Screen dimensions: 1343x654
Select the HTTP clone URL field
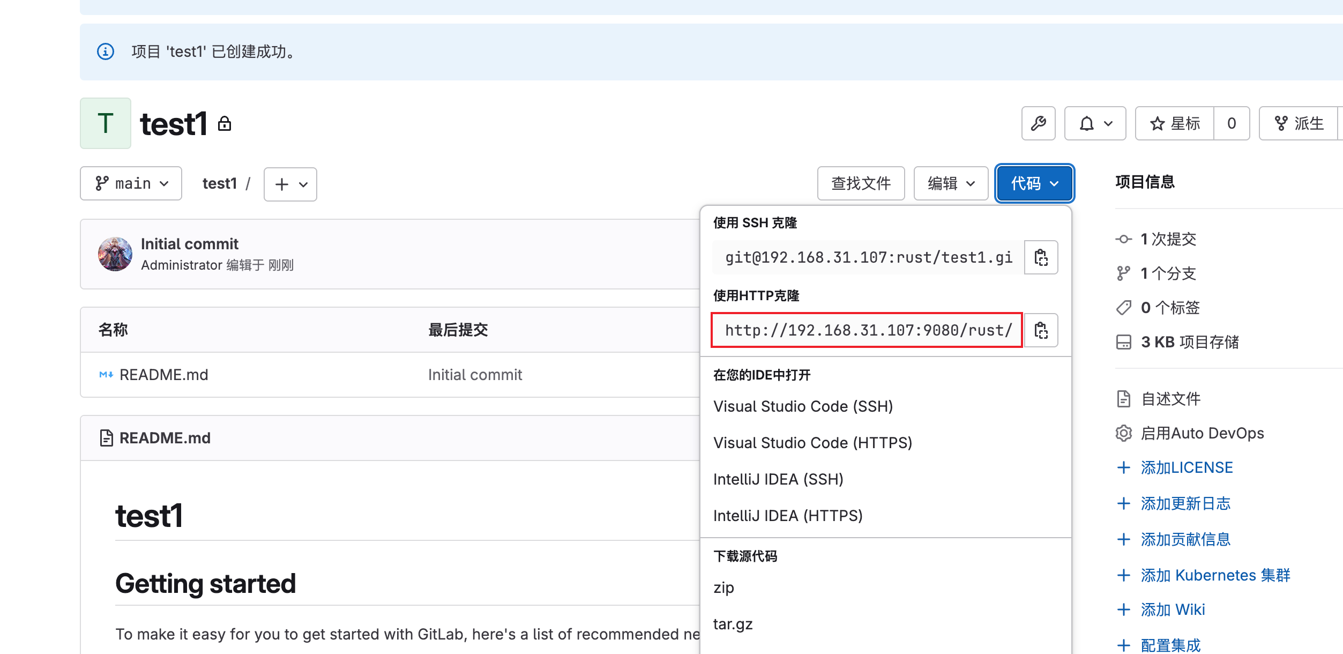867,331
